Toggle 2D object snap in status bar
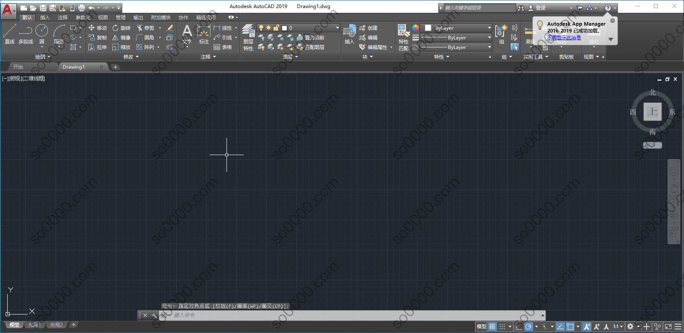The image size is (684, 333). 570,327
